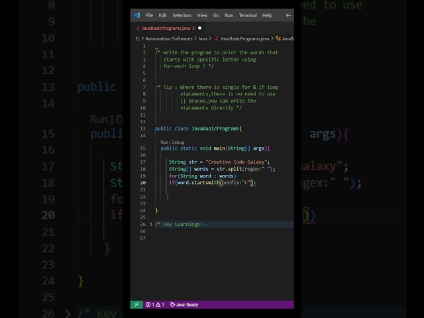Open the Terminal menu
424x318 pixels.
pos(248,15)
